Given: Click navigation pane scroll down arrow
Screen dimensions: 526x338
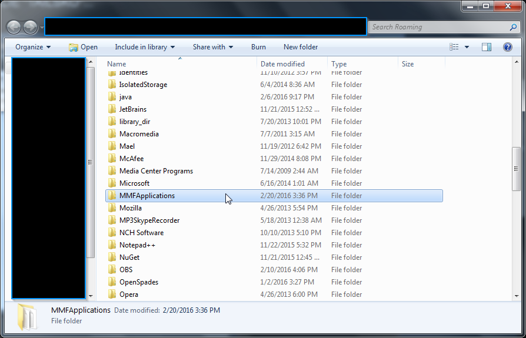Looking at the screenshot, I should (x=91, y=296).
